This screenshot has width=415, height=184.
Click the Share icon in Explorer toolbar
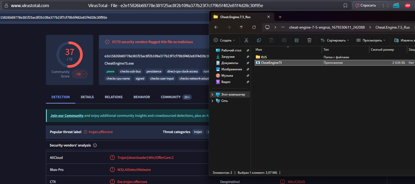[x=297, y=40]
